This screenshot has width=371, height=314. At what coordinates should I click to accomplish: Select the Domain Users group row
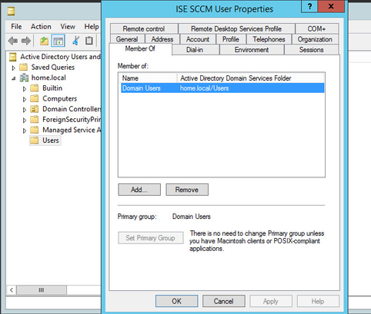coord(222,88)
